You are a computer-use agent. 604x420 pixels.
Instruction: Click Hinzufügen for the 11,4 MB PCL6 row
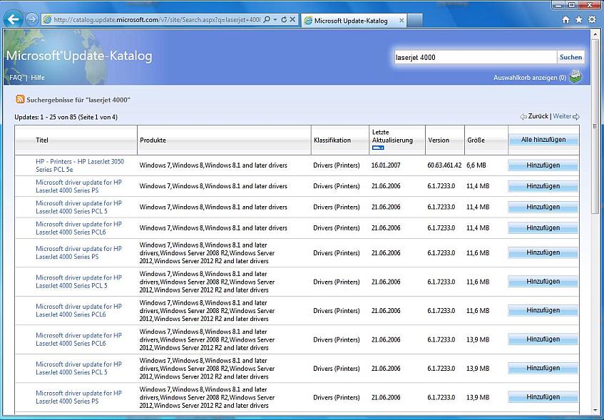543,227
